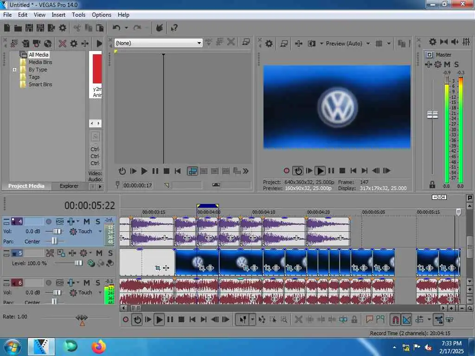Save the project using the Save icon
The image size is (475, 356).
29,28
